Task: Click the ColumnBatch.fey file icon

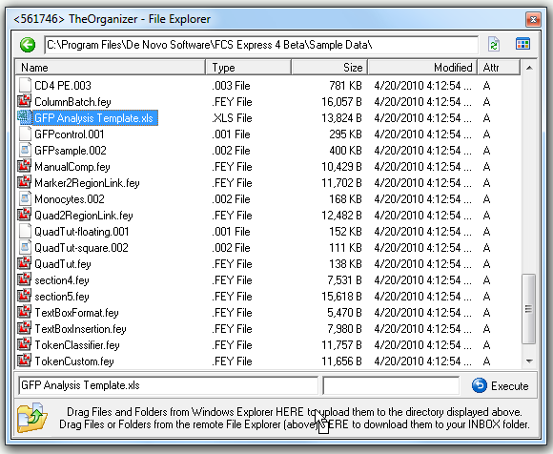Action: click(x=25, y=101)
